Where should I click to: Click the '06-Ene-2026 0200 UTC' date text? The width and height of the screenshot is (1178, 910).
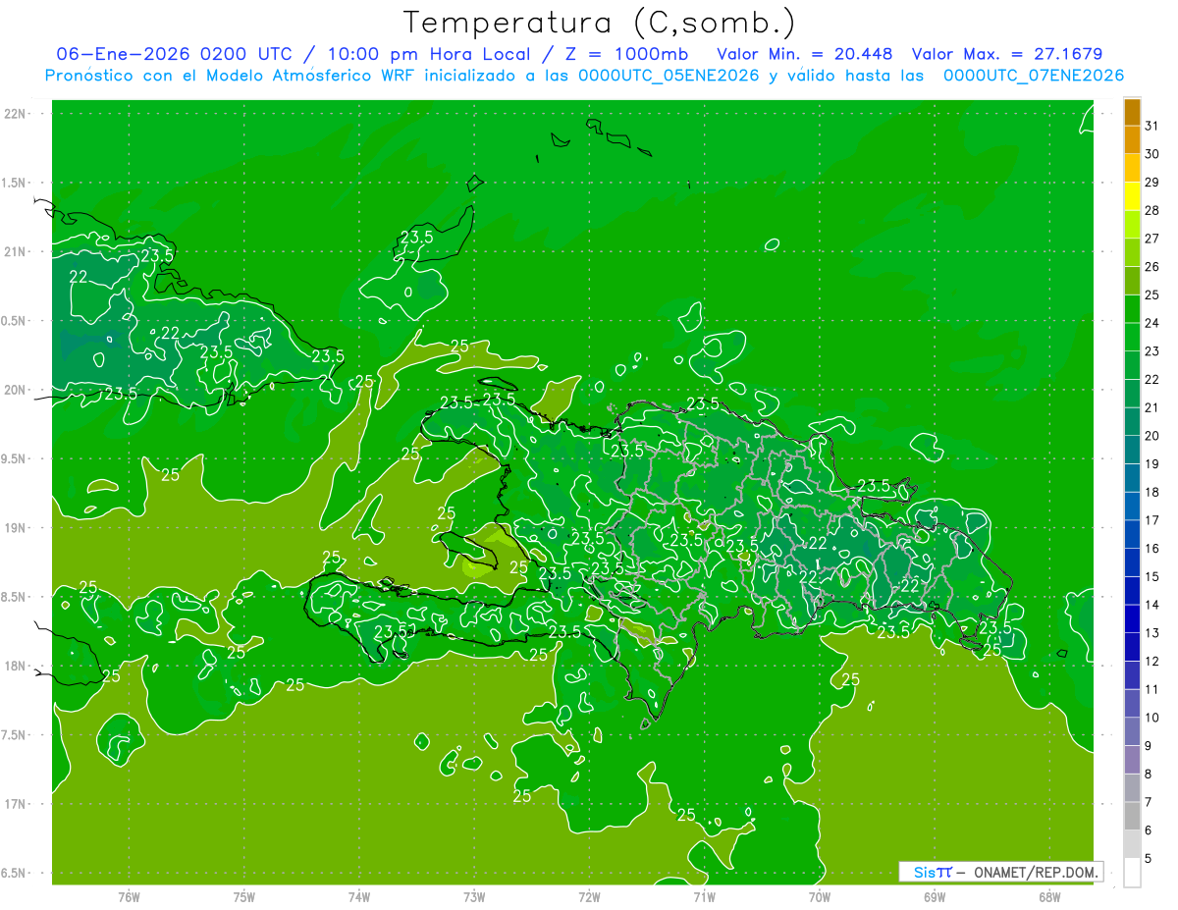pos(174,54)
